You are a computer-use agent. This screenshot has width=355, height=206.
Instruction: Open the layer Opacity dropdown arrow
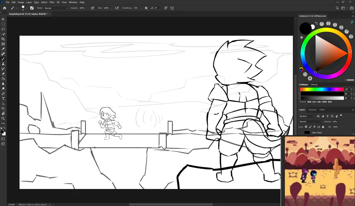pos(340,121)
